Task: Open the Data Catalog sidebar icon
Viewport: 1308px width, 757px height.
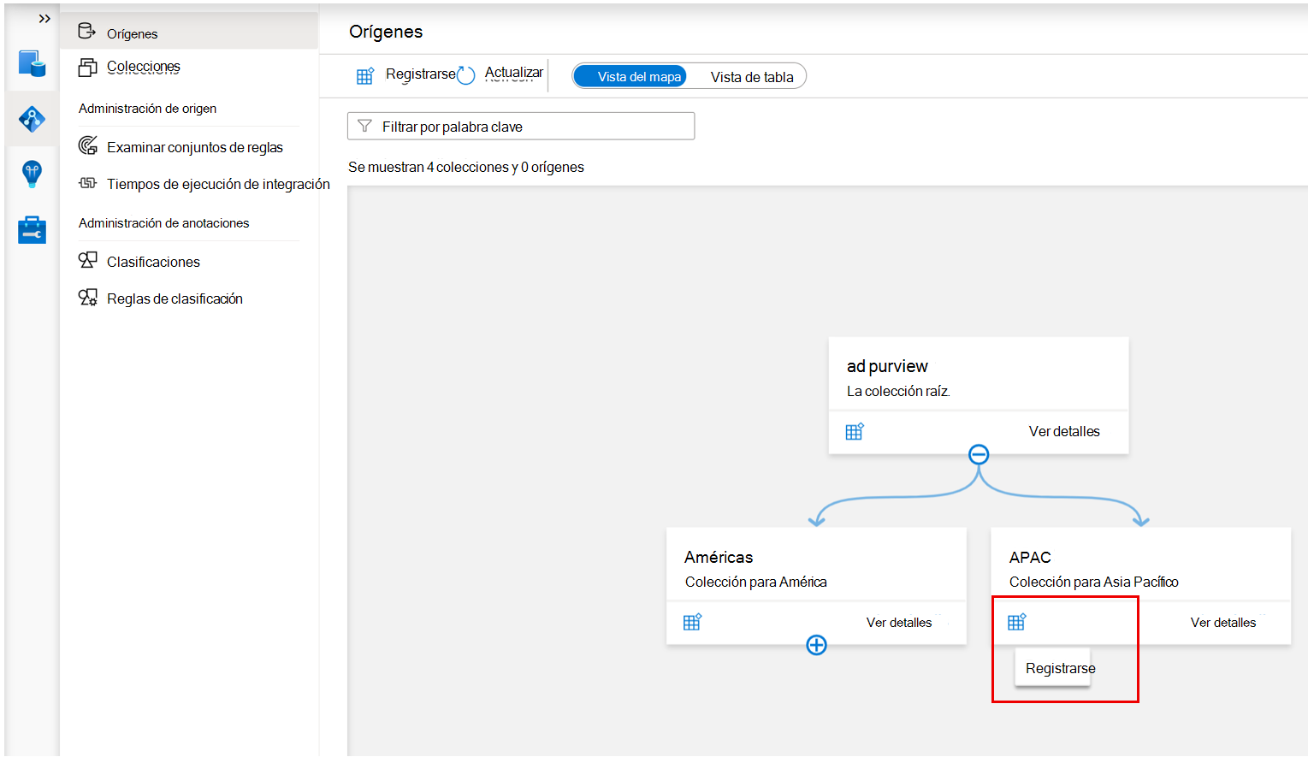Action: tap(32, 64)
